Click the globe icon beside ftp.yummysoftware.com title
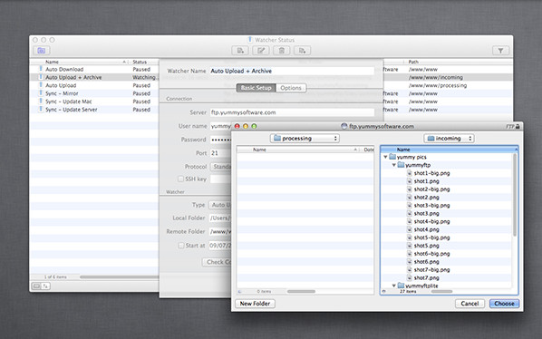Image resolution: width=542 pixels, height=339 pixels. point(344,126)
